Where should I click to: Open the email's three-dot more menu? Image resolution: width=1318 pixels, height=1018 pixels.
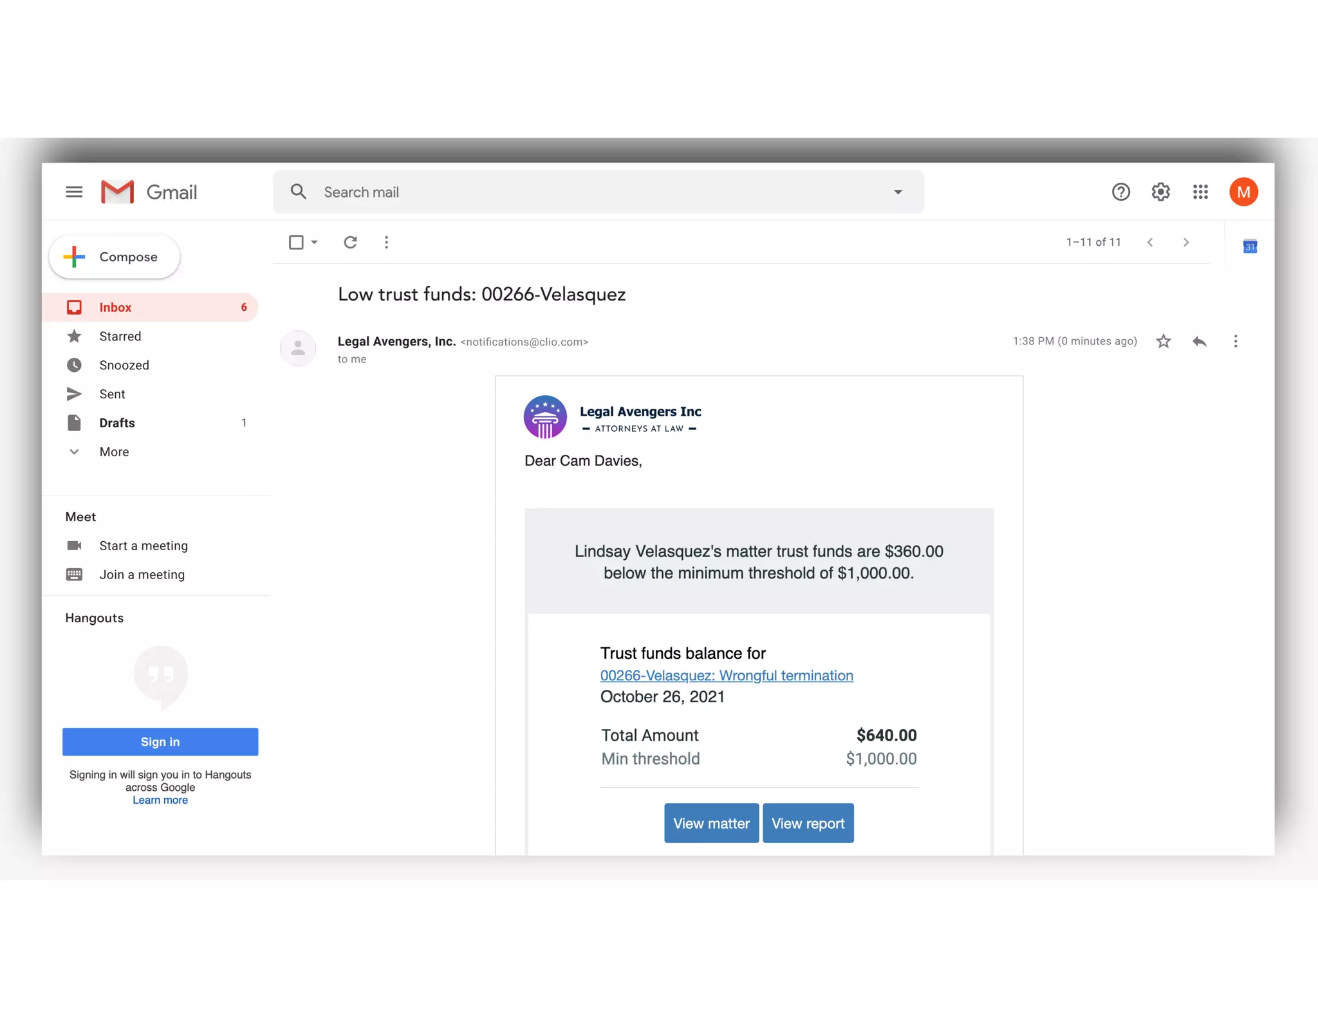pos(1235,341)
